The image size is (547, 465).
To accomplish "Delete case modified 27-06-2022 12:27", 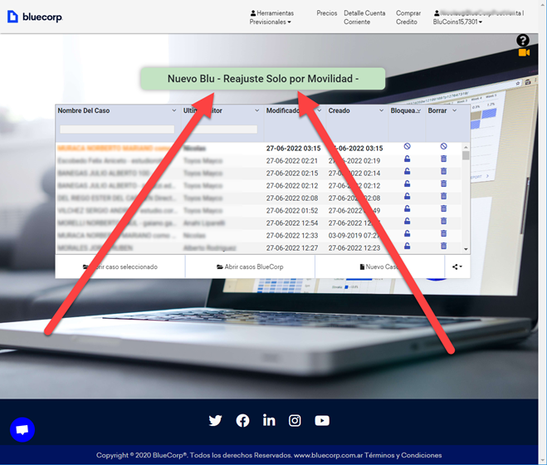I will 443,246.
